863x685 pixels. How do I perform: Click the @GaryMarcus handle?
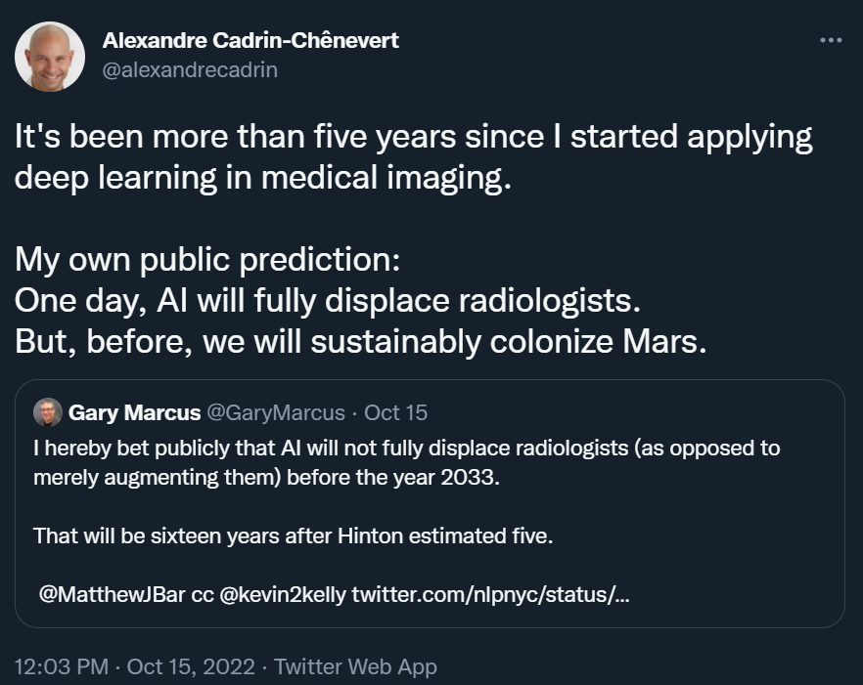tap(275, 412)
